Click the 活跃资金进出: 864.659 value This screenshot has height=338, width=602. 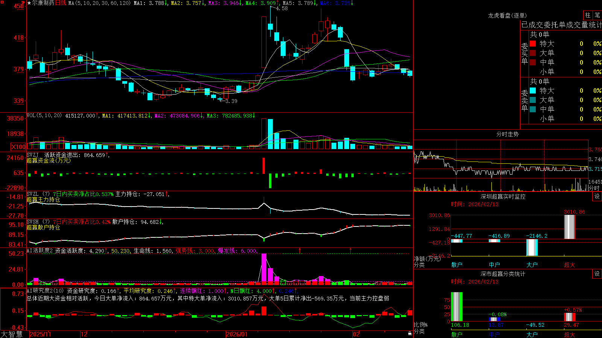(x=74, y=155)
